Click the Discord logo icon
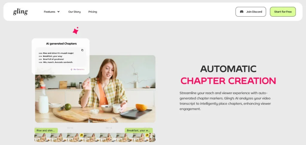The image size is (306, 145). (241, 12)
